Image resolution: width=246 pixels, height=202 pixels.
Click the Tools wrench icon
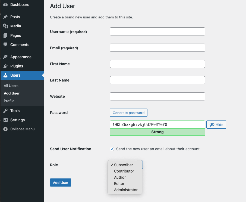[5, 111]
